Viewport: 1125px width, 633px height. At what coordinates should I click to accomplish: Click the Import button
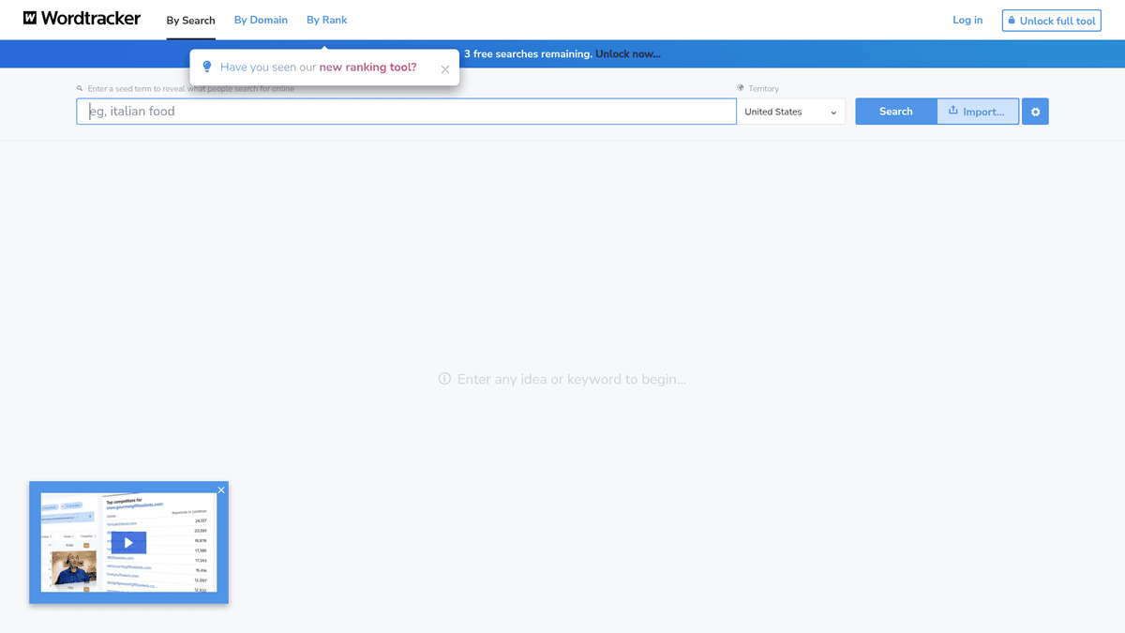click(978, 112)
